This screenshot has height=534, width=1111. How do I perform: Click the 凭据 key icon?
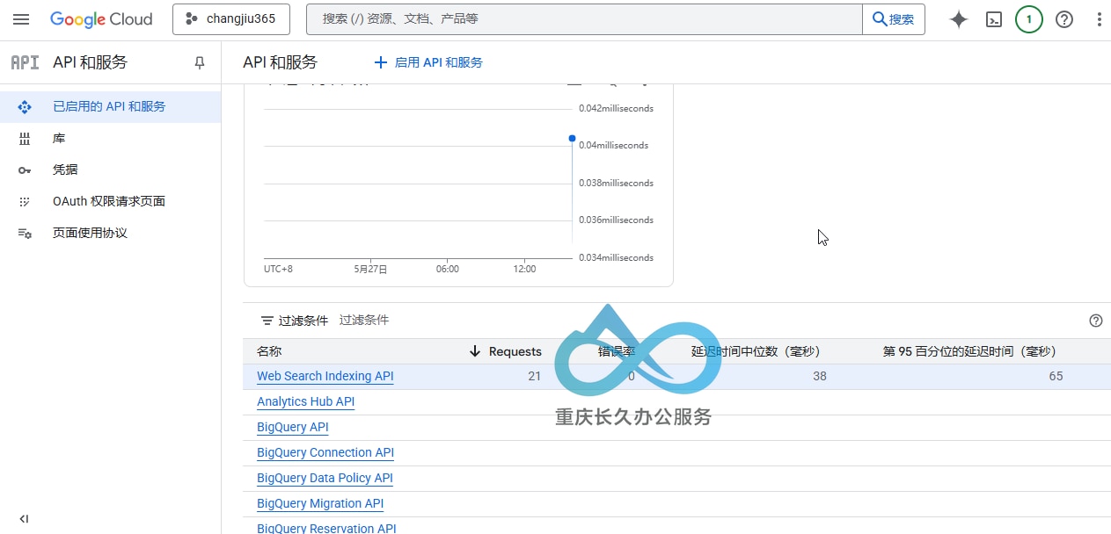coord(25,170)
